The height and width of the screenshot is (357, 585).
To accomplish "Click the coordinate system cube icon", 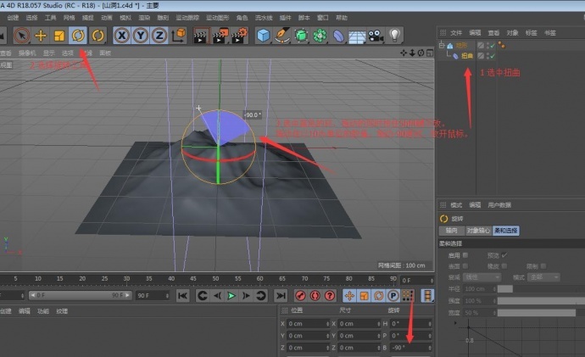I will click(178, 36).
